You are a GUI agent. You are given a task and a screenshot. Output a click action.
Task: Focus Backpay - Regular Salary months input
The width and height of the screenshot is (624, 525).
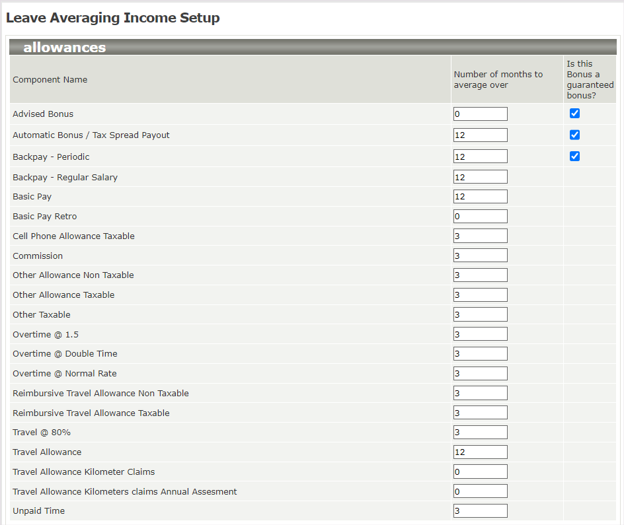click(481, 177)
